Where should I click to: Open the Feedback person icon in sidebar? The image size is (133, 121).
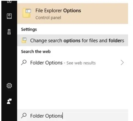pos(9,101)
